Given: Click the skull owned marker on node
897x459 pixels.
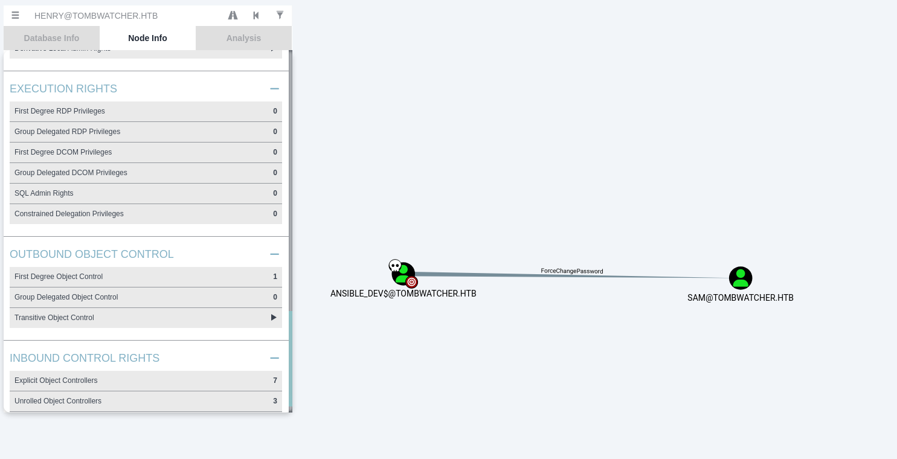Looking at the screenshot, I should pyautogui.click(x=394, y=266).
